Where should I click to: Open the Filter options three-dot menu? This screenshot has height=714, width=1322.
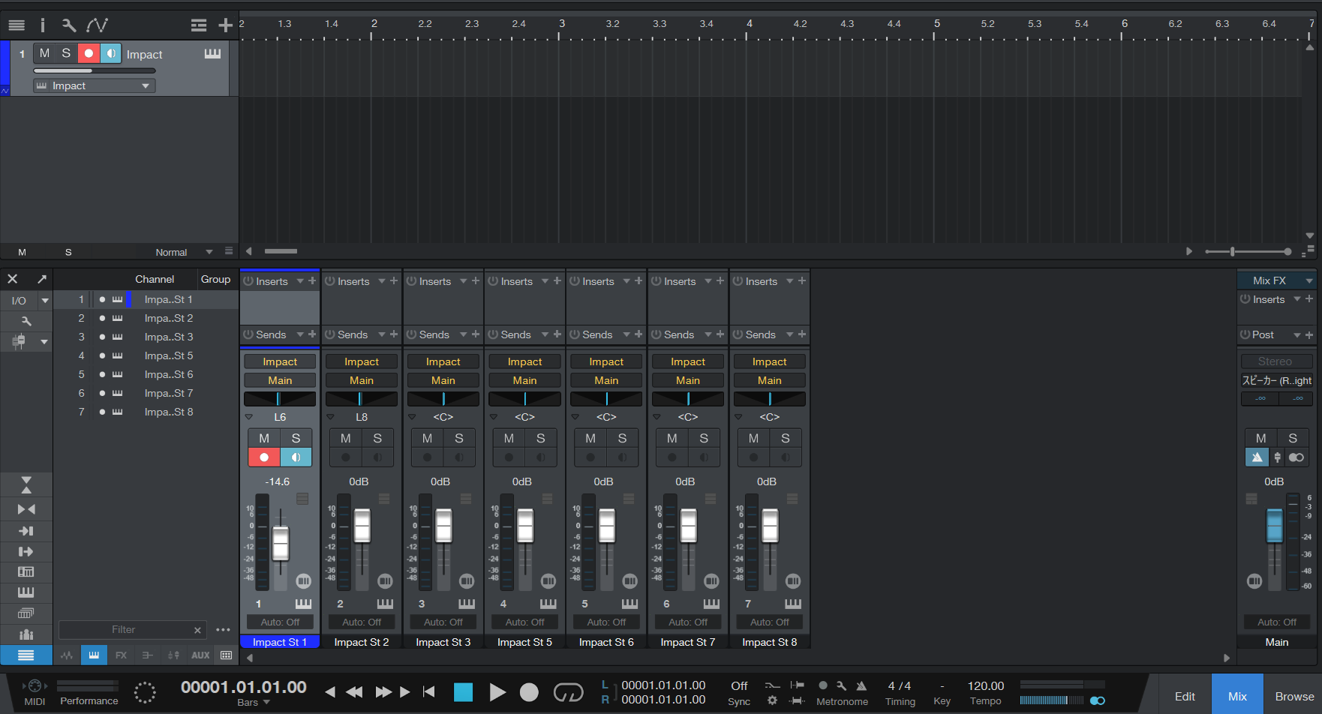pyautogui.click(x=223, y=630)
